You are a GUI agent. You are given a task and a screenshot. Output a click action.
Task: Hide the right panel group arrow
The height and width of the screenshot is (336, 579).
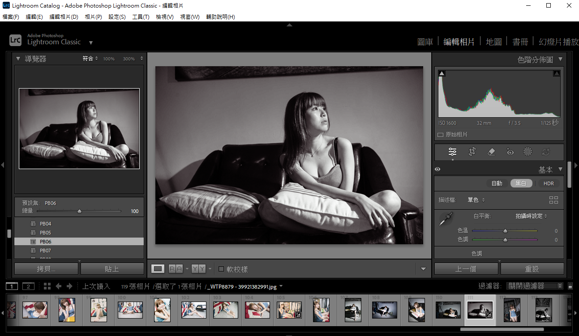(x=576, y=165)
